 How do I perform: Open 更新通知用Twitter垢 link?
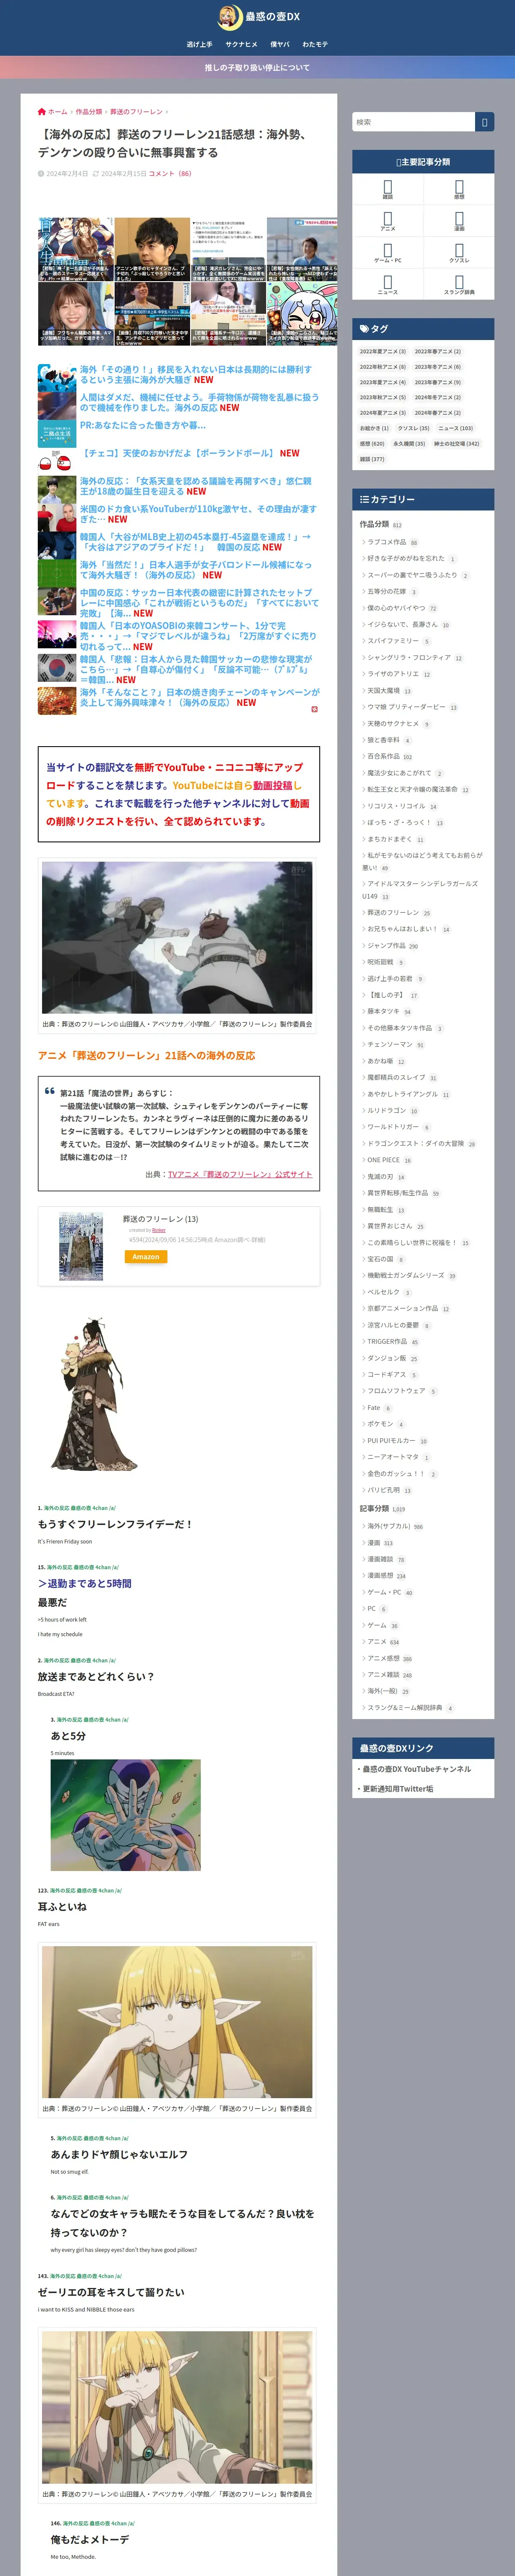(x=398, y=1788)
